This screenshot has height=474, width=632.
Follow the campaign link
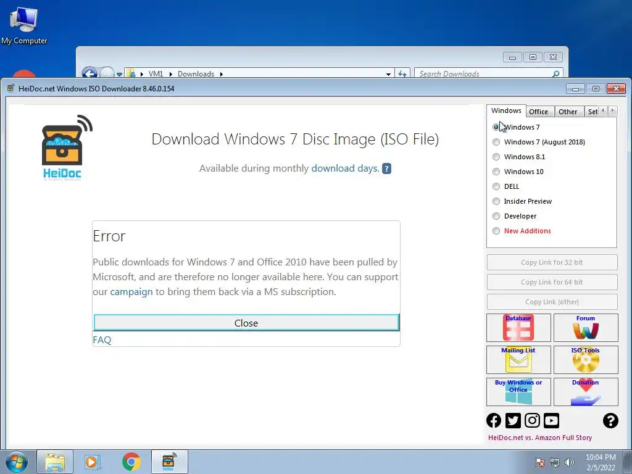pos(131,292)
